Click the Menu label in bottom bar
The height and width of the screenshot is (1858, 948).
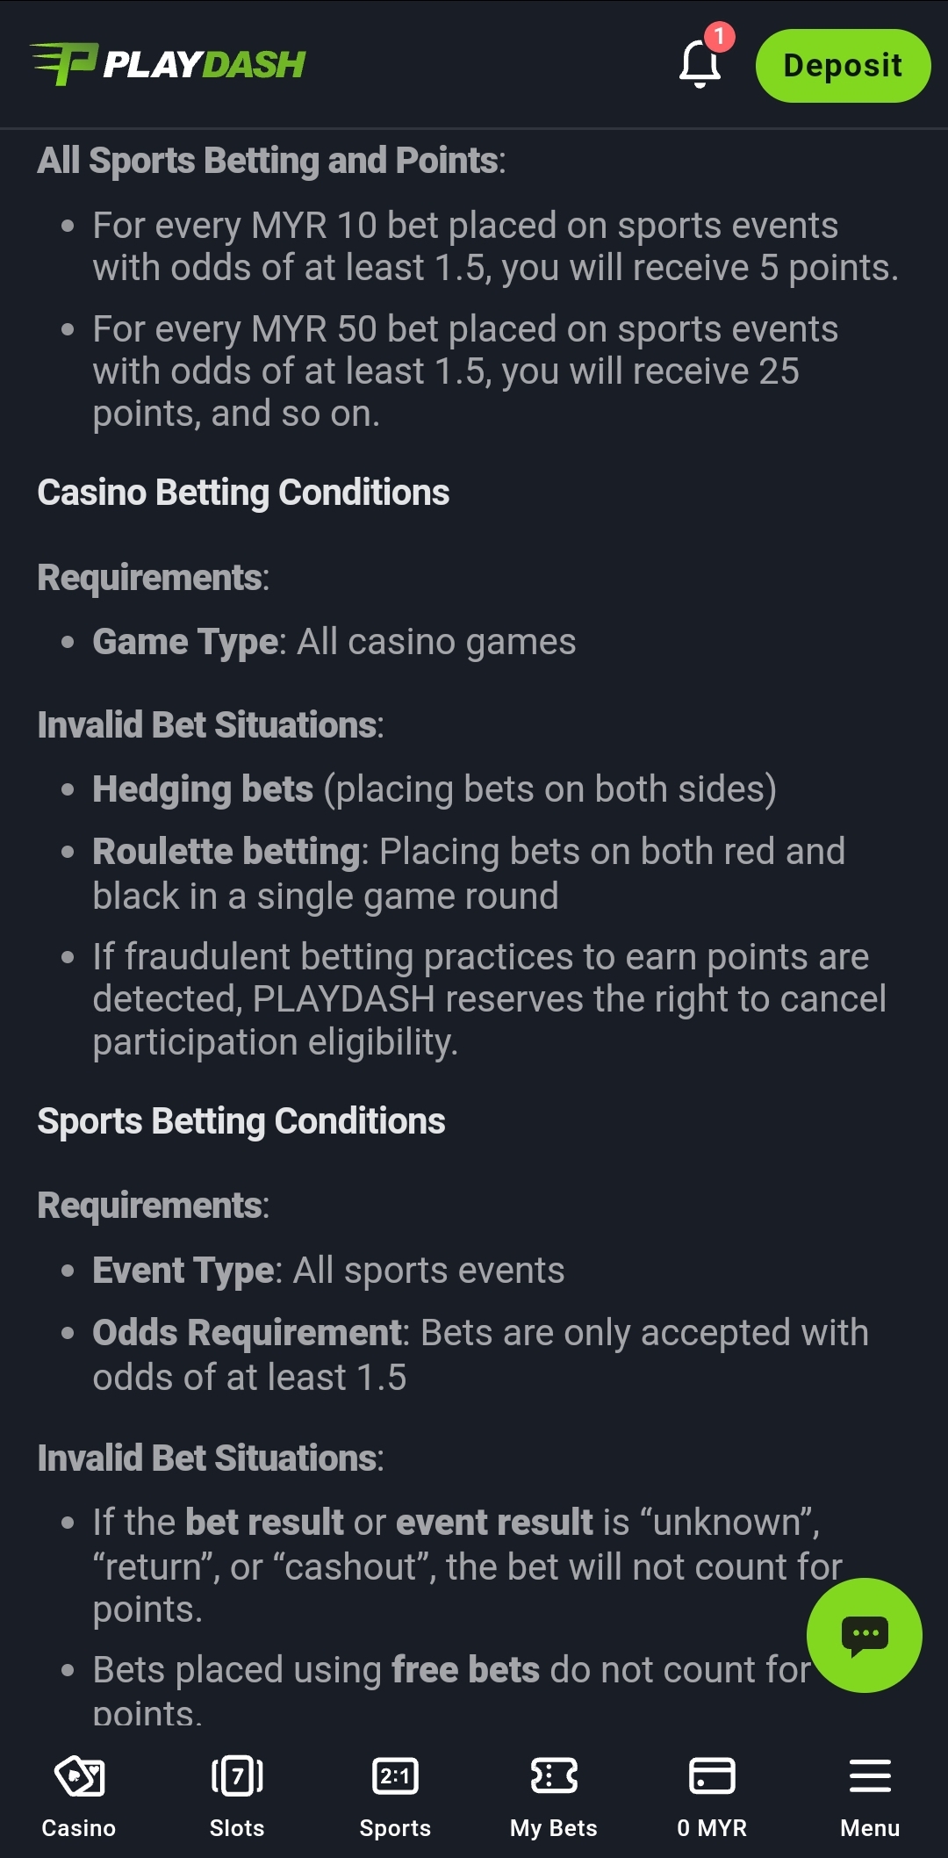coord(870,1828)
